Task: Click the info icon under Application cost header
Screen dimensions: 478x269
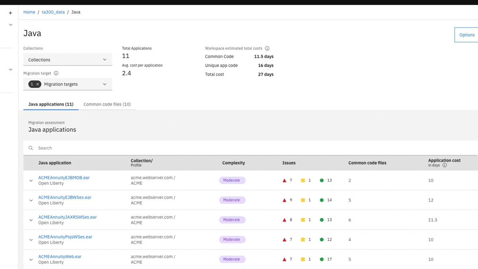Action: [x=445, y=165]
